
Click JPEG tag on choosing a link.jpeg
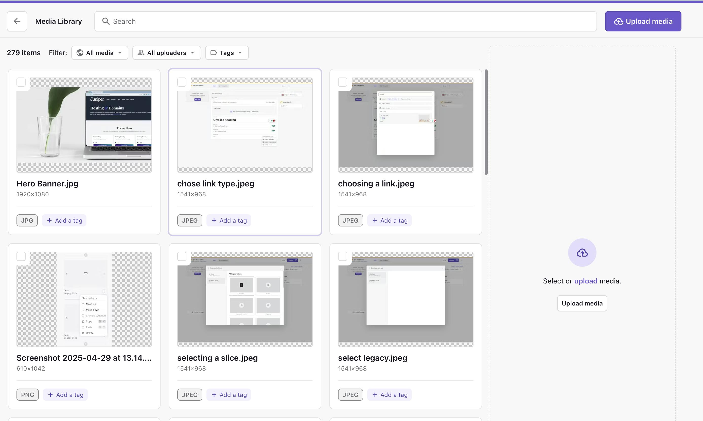point(350,220)
